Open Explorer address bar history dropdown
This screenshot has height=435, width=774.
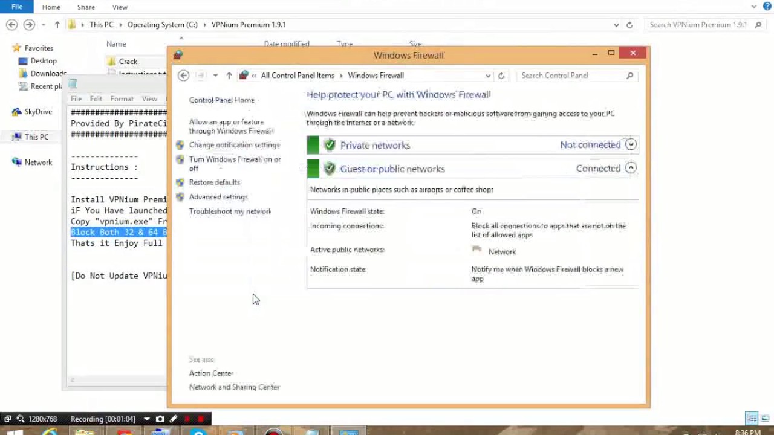(x=616, y=25)
